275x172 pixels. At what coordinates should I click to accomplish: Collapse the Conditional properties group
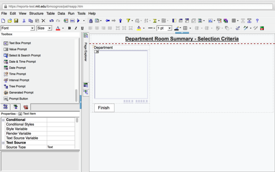pos(3,120)
